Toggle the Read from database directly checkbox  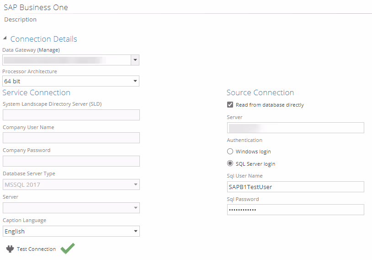click(x=230, y=105)
